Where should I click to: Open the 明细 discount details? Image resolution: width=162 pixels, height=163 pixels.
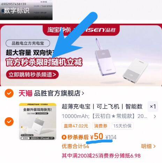148,146
